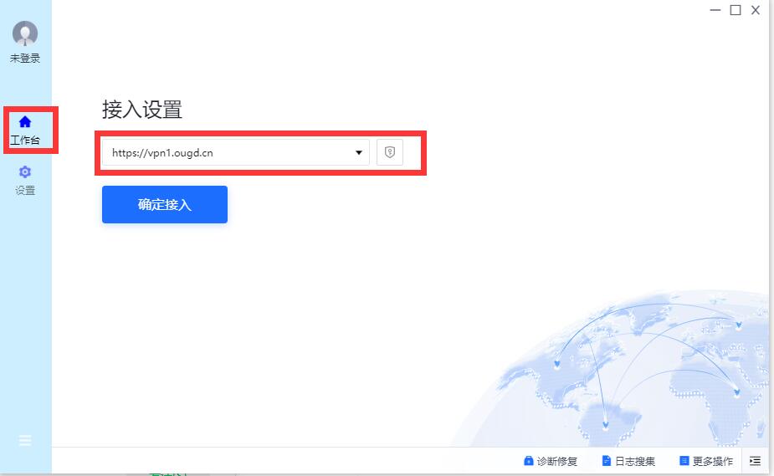Toggle the panel collapse icon at bottom right
Image resolution: width=774 pixels, height=476 pixels.
click(755, 461)
